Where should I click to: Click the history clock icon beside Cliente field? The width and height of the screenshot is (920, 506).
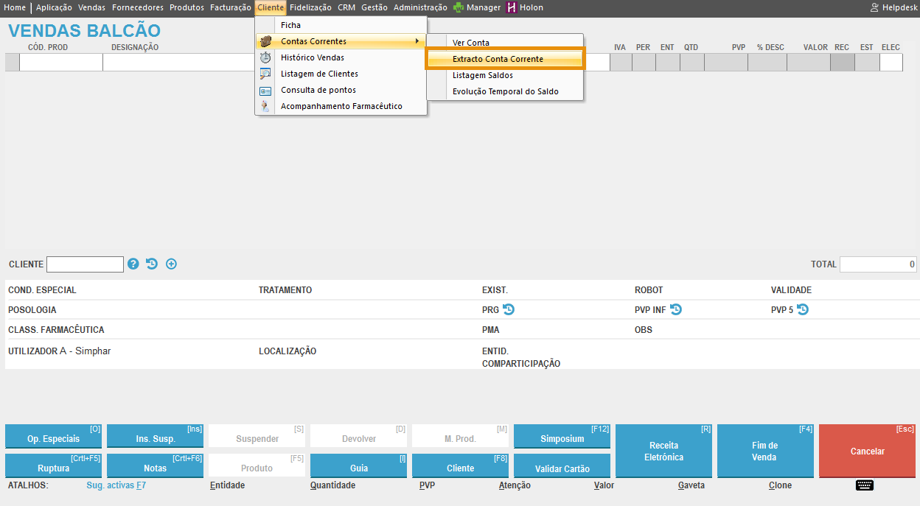[152, 264]
